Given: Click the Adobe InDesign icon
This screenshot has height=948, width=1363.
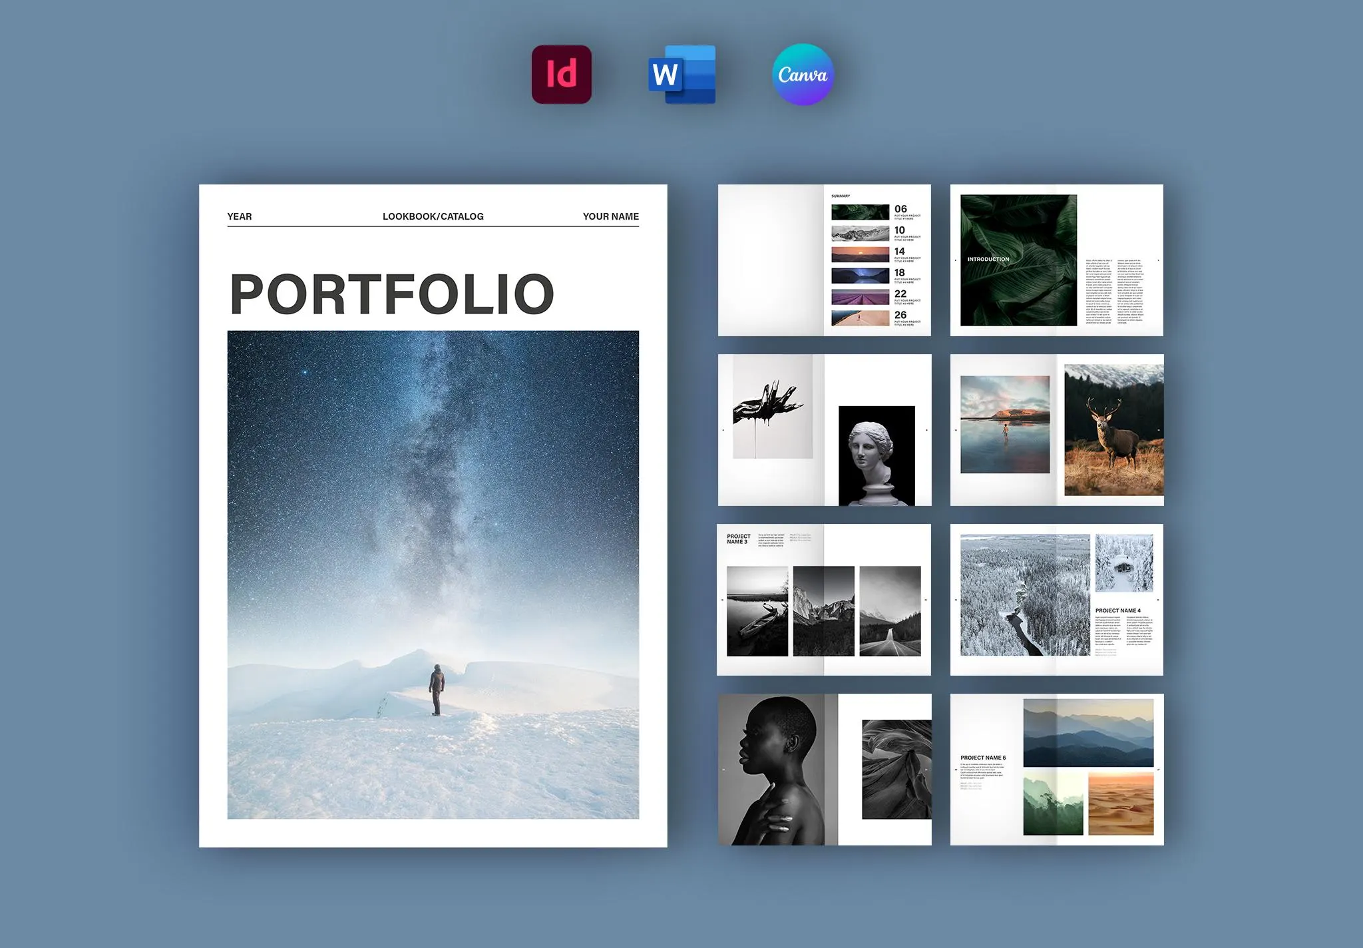Looking at the screenshot, I should pos(561,74).
